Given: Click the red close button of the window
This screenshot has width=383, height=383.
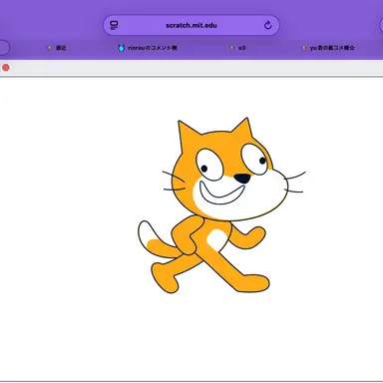Looking at the screenshot, I should pyautogui.click(x=6, y=68).
